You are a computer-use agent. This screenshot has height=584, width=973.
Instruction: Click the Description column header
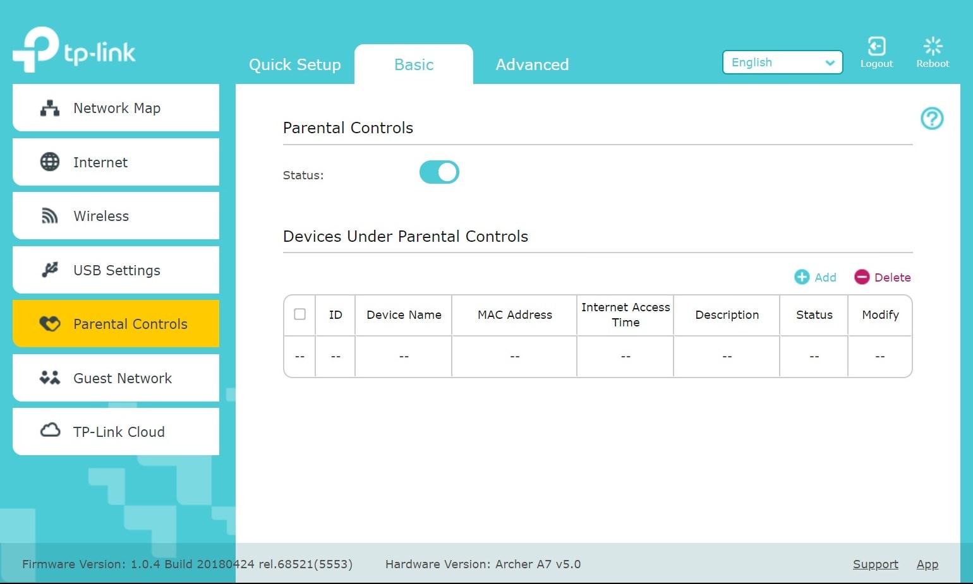pyautogui.click(x=727, y=314)
